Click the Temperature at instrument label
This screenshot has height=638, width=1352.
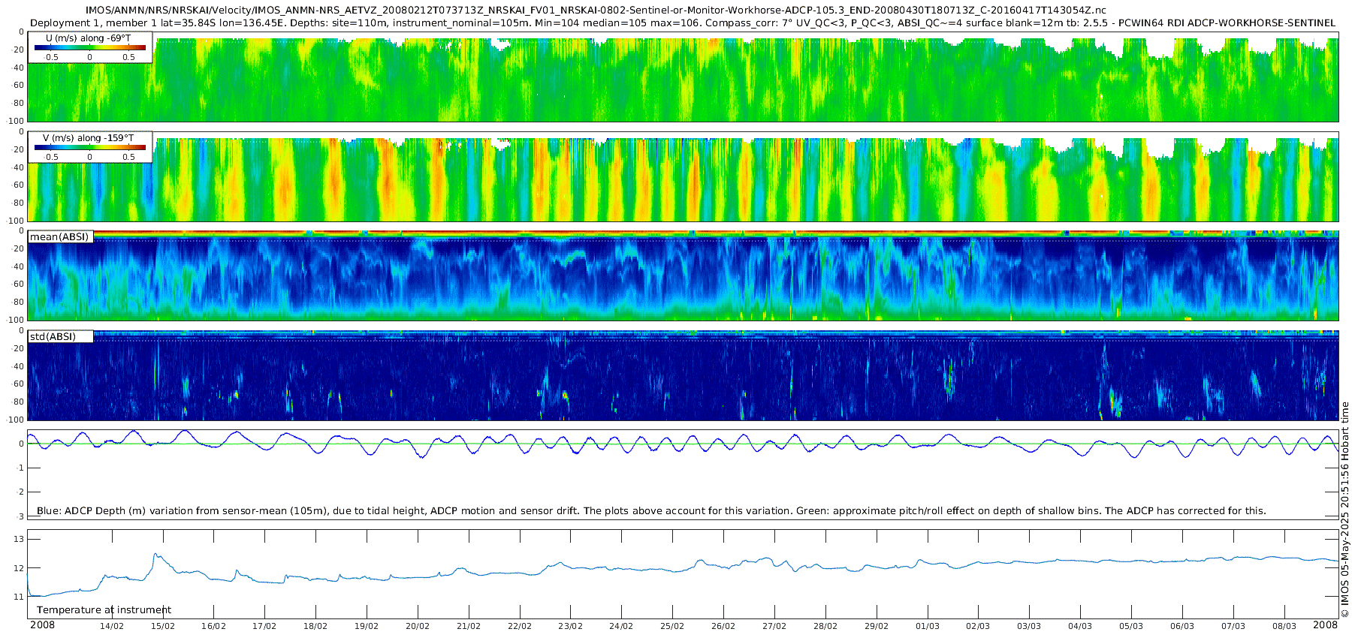tap(104, 610)
